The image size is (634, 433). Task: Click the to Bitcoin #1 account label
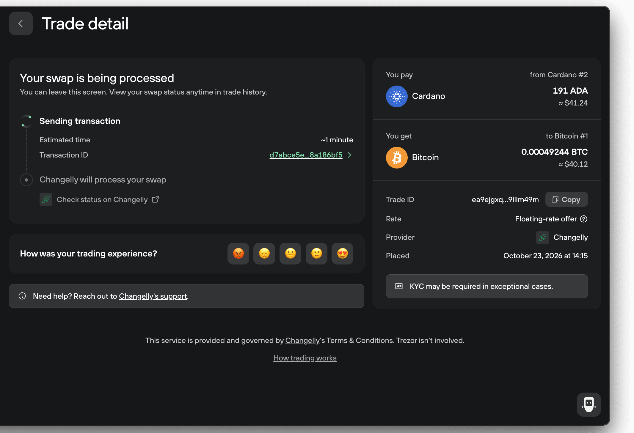pyautogui.click(x=567, y=136)
